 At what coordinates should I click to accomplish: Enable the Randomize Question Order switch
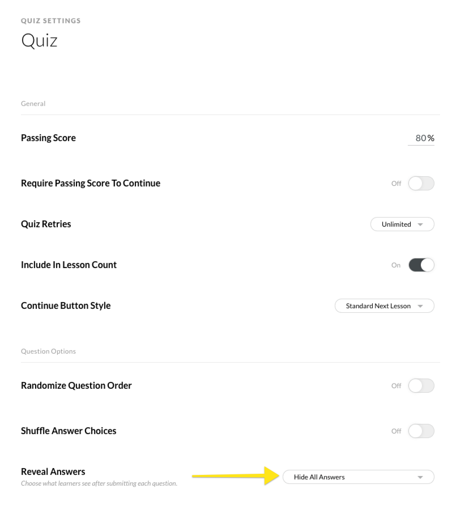421,386
